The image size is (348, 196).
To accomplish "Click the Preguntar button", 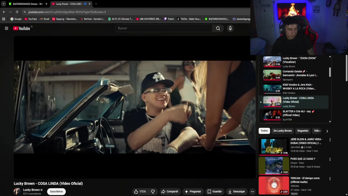I will click(x=193, y=192).
